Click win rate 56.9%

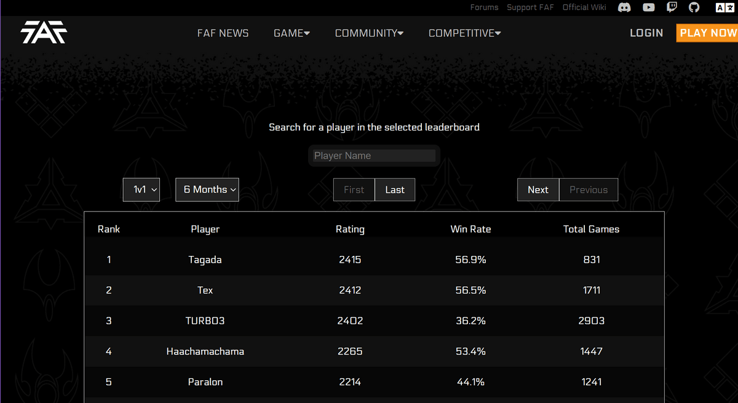tap(470, 260)
